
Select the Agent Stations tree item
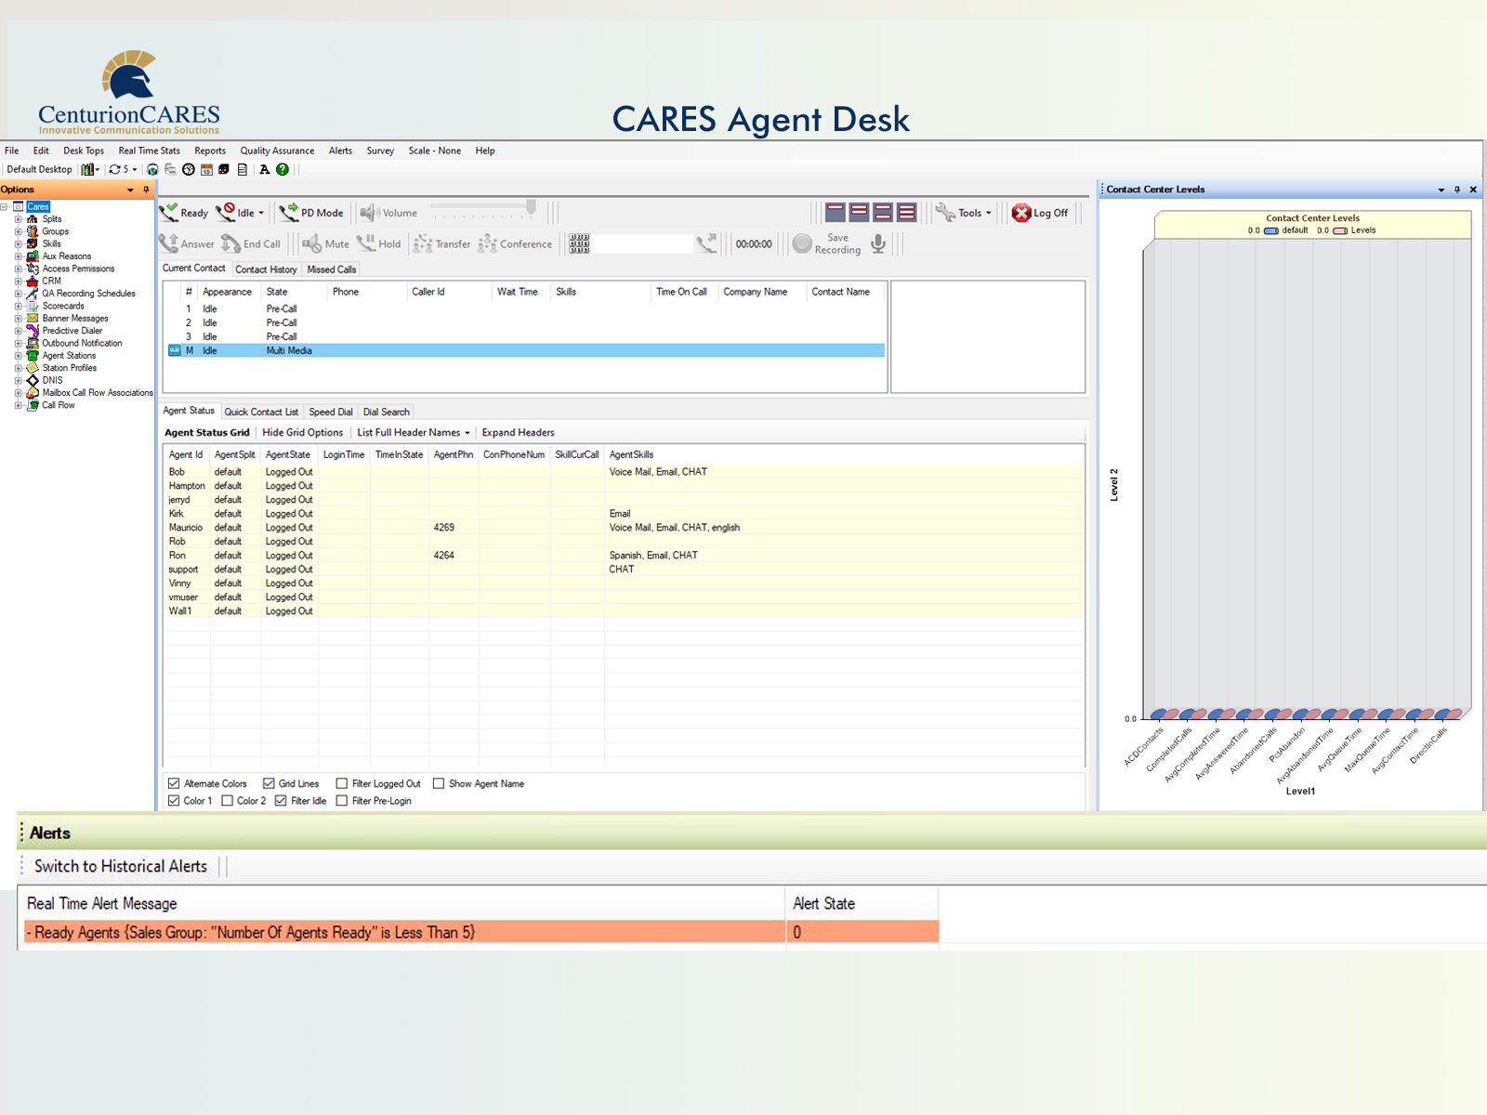tap(69, 355)
